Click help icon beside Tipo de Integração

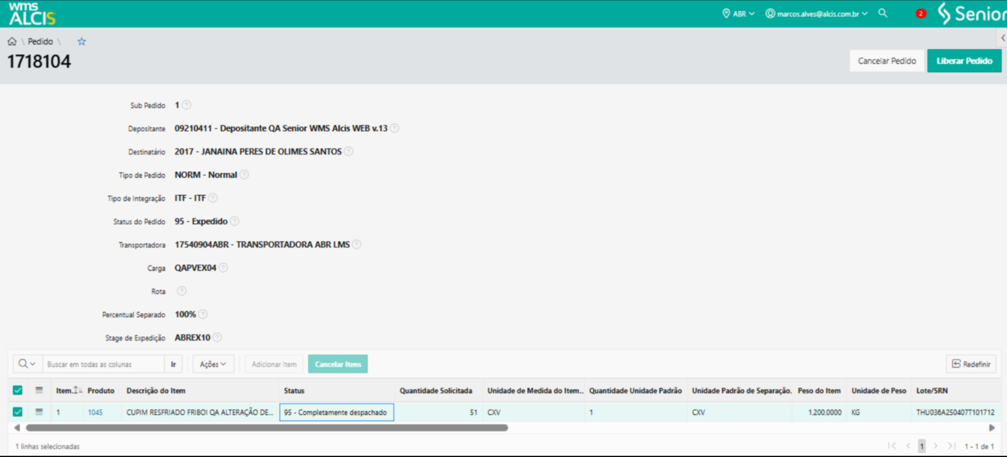pyautogui.click(x=212, y=198)
